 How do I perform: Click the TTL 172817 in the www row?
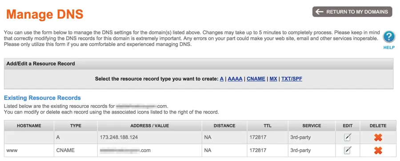pos(268,150)
